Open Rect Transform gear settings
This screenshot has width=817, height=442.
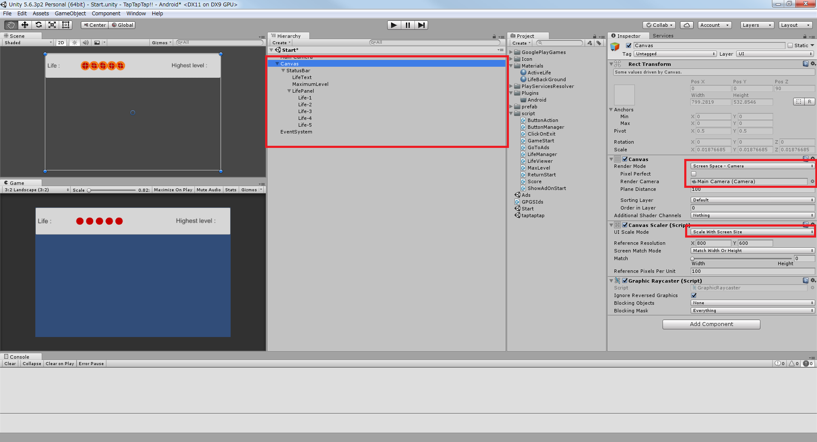813,64
